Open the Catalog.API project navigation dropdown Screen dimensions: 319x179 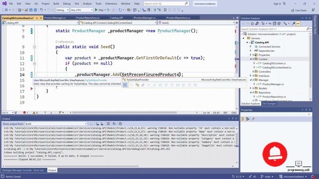point(40,23)
